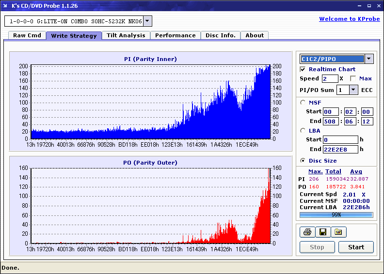Image resolution: width=384 pixels, height=274 pixels.
Task: Select the LBA radio button
Action: 303,131
